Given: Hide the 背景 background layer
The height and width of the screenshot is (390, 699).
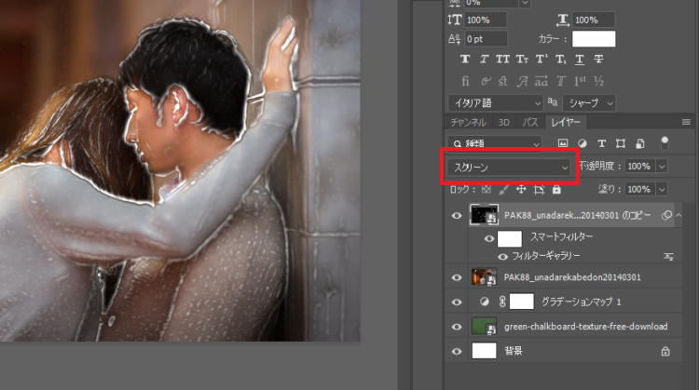Looking at the screenshot, I should point(457,351).
